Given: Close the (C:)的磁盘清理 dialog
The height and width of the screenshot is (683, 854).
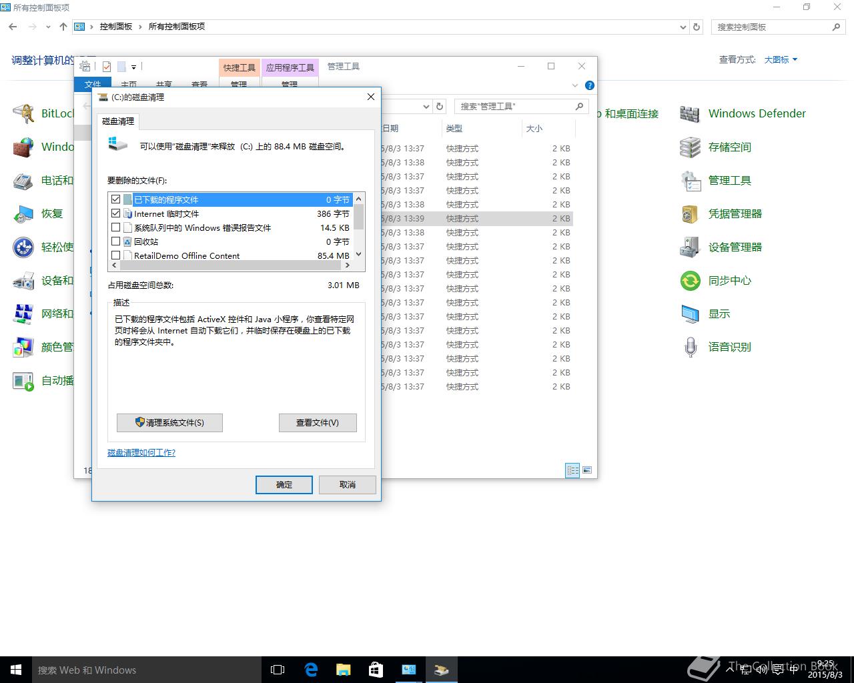Looking at the screenshot, I should click(371, 97).
